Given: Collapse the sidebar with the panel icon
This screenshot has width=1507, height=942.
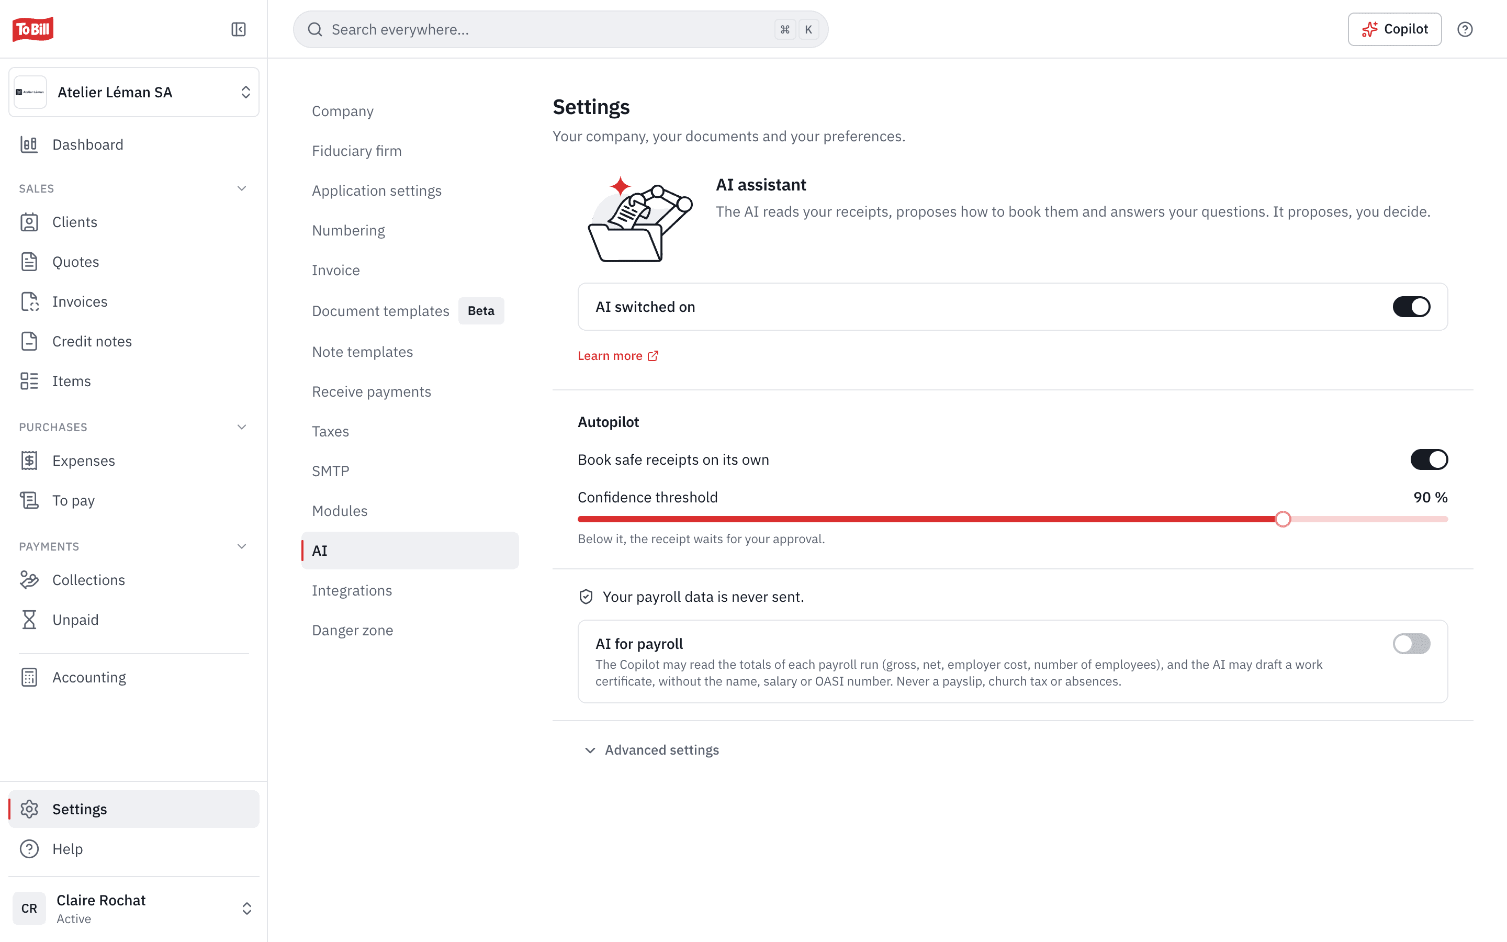Looking at the screenshot, I should click(239, 29).
